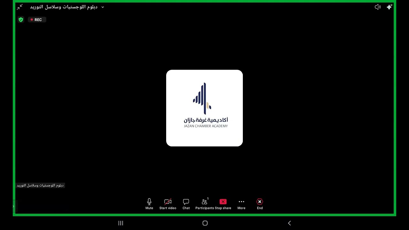This screenshot has width=409, height=230.
Task: Mute the microphone
Action: pyautogui.click(x=149, y=204)
